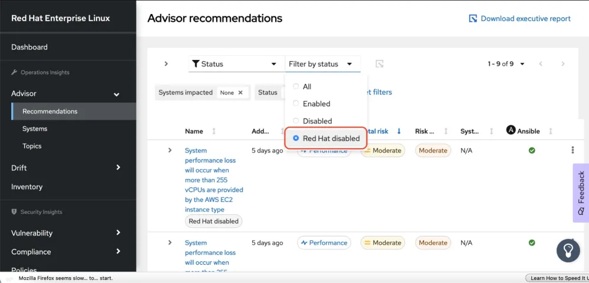Expand the first recommendation row

click(170, 150)
